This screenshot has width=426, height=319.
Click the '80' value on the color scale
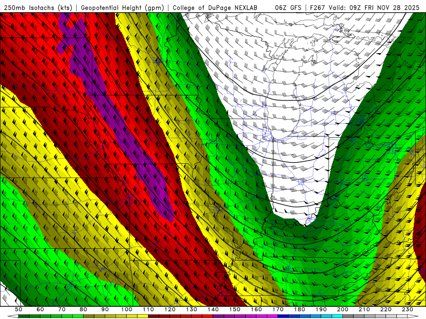(84, 309)
